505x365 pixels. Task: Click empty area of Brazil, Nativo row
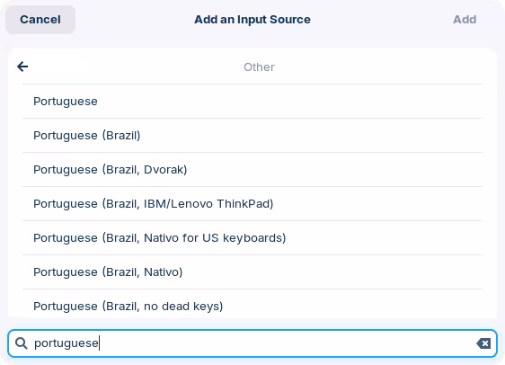tap(332, 272)
